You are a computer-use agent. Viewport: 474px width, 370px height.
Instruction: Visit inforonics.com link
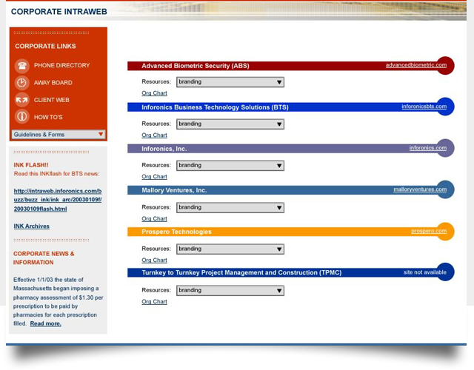tap(428, 148)
